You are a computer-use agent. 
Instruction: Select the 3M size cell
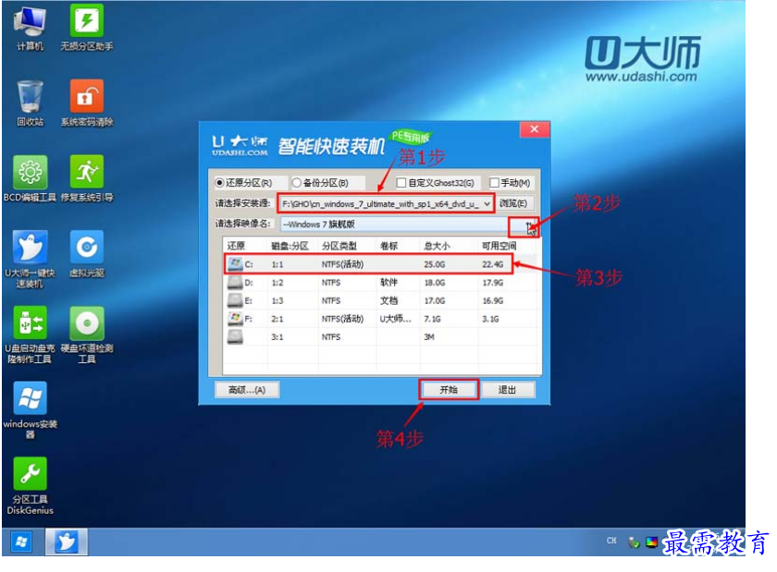pyautogui.click(x=429, y=337)
